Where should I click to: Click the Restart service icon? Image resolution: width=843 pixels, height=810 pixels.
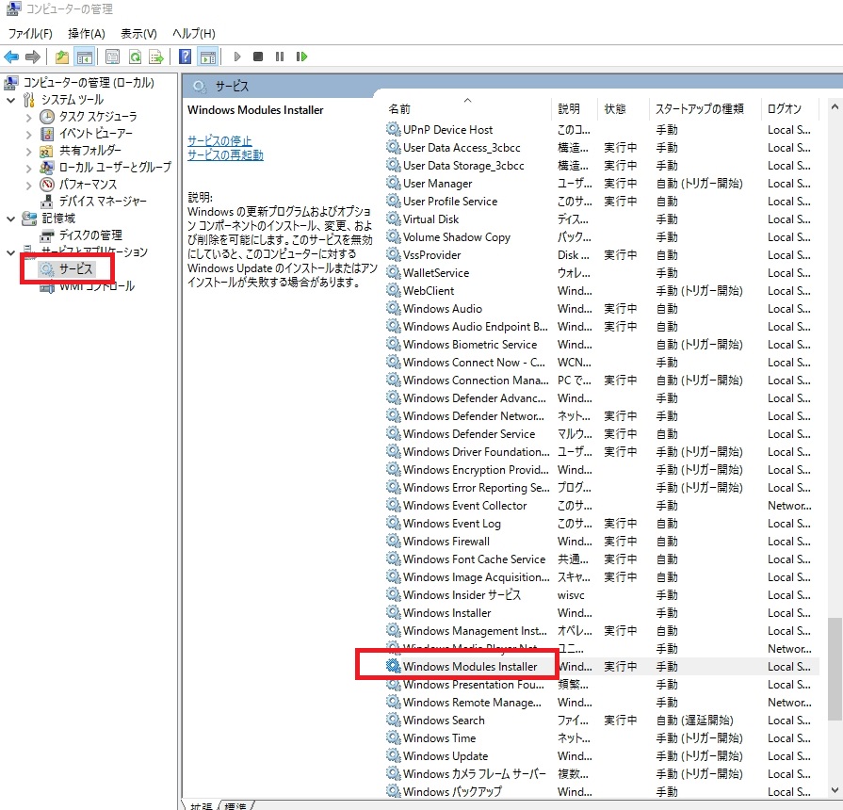point(301,57)
